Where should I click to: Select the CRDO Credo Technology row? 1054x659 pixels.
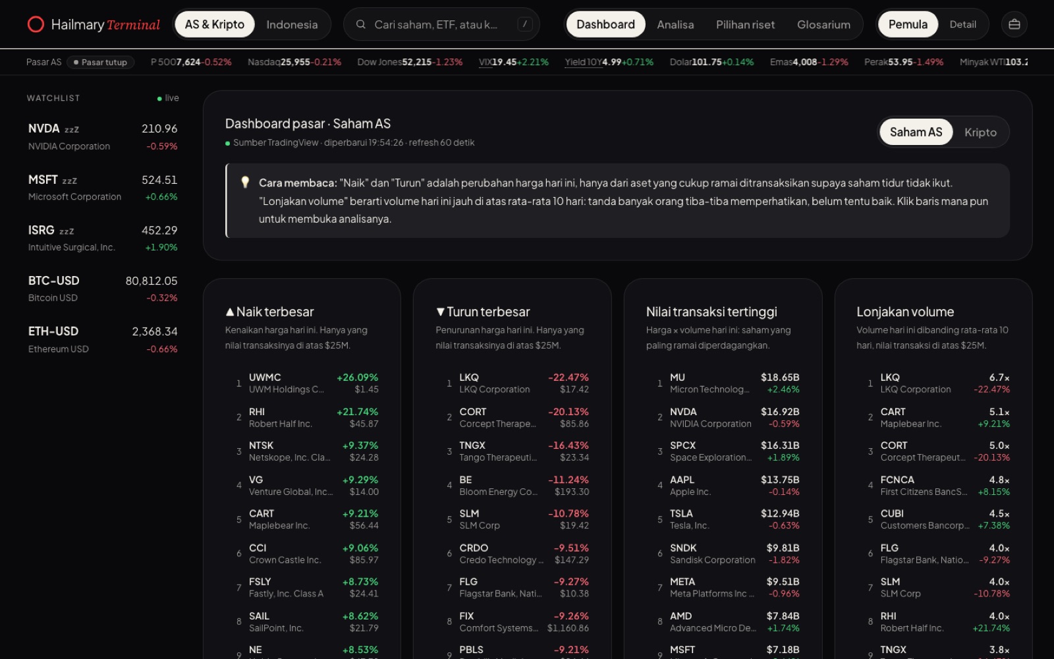pyautogui.click(x=513, y=554)
